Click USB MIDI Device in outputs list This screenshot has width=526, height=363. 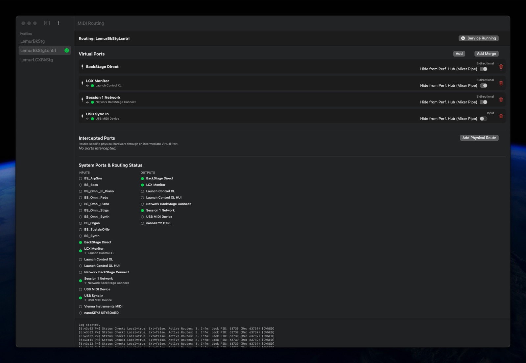pos(159,217)
